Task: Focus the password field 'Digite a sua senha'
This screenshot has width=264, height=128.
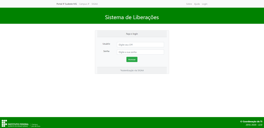Action: point(140,52)
